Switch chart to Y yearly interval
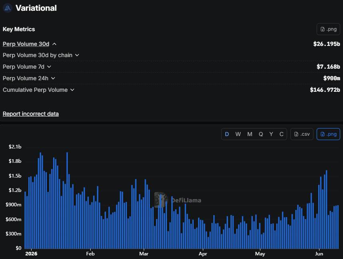This screenshot has width=343, height=259. [271, 134]
